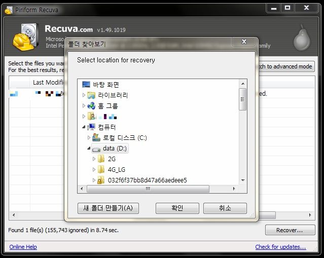The height and width of the screenshot is (258, 324).
Task: Open the Online Help link
Action: point(23,247)
